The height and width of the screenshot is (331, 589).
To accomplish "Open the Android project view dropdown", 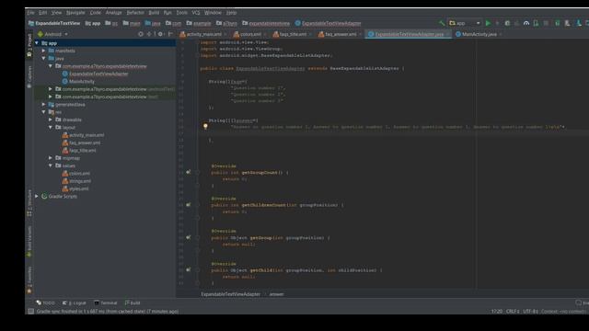I will coord(53,34).
